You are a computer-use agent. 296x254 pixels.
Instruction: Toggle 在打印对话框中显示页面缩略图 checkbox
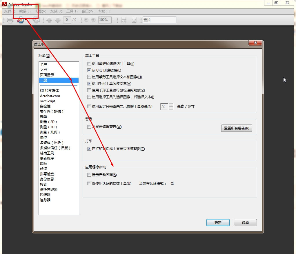click(x=89, y=149)
